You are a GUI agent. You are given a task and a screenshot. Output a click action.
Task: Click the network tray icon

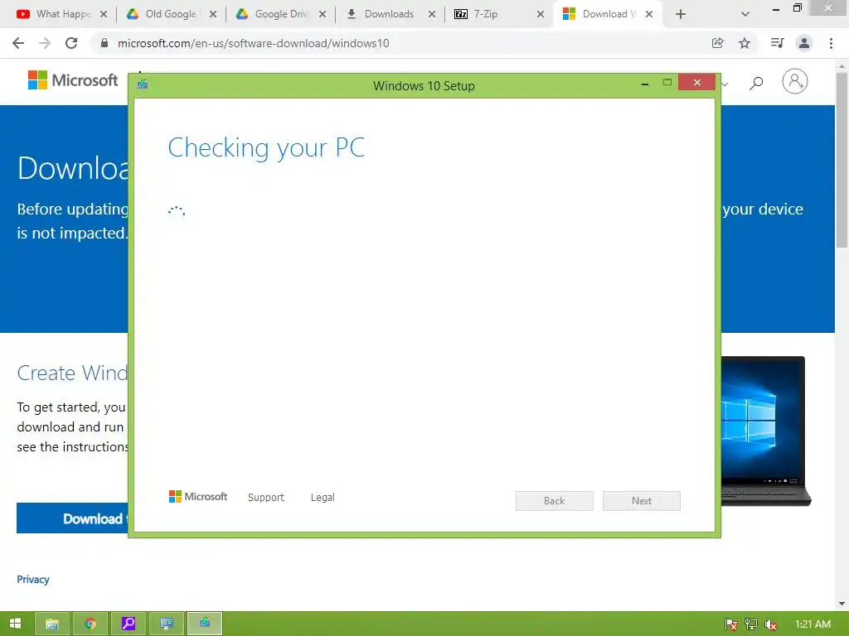tap(751, 624)
